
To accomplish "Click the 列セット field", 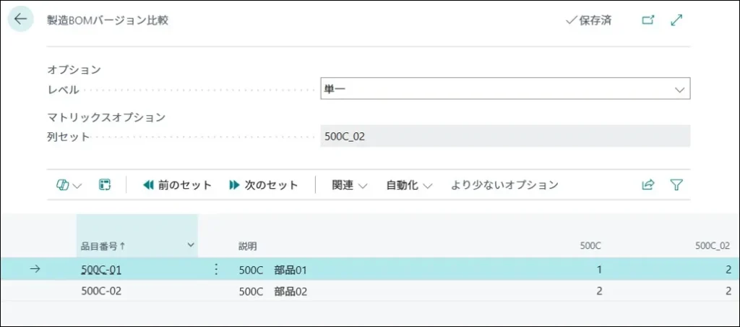I will 504,136.
